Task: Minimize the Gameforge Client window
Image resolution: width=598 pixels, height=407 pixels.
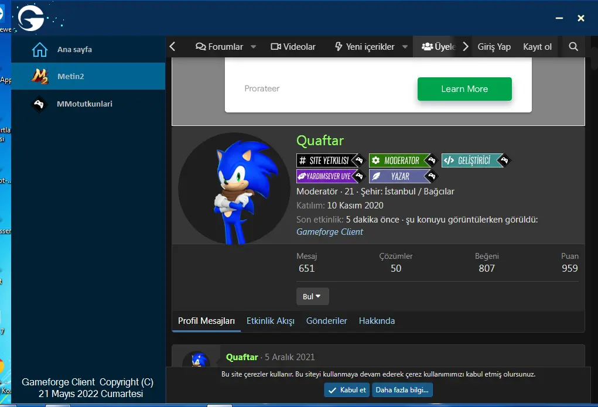Action: click(x=559, y=18)
